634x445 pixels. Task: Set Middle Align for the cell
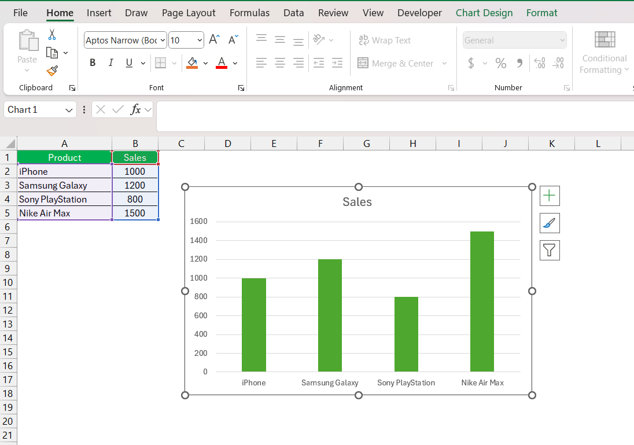point(280,40)
